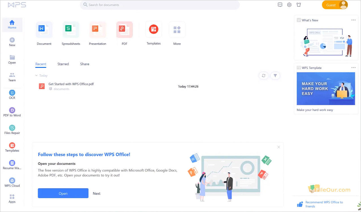Click Make your hard work easy caption

315,110
